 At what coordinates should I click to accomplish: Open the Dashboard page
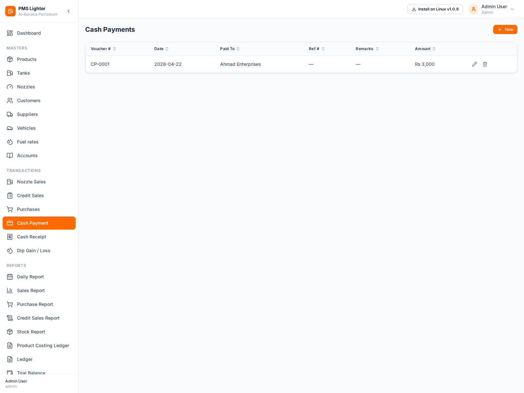click(39, 33)
